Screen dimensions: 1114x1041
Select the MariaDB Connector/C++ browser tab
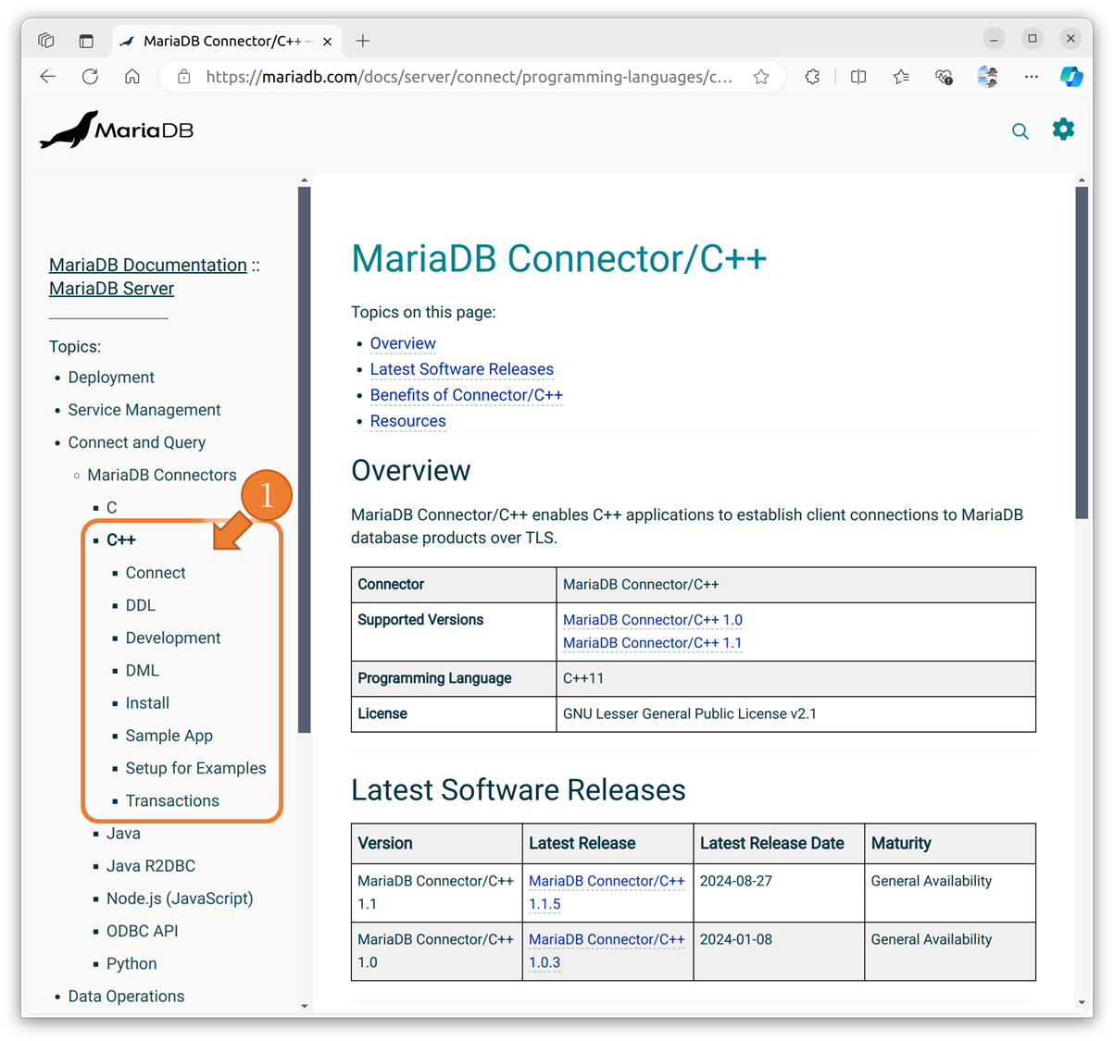(227, 41)
